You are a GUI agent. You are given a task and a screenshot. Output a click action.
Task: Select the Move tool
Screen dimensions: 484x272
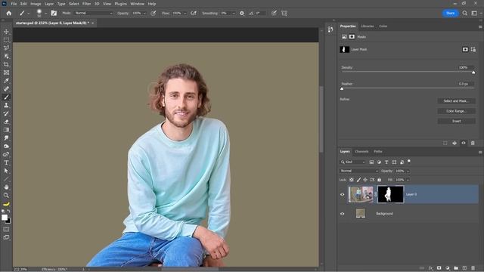6,32
